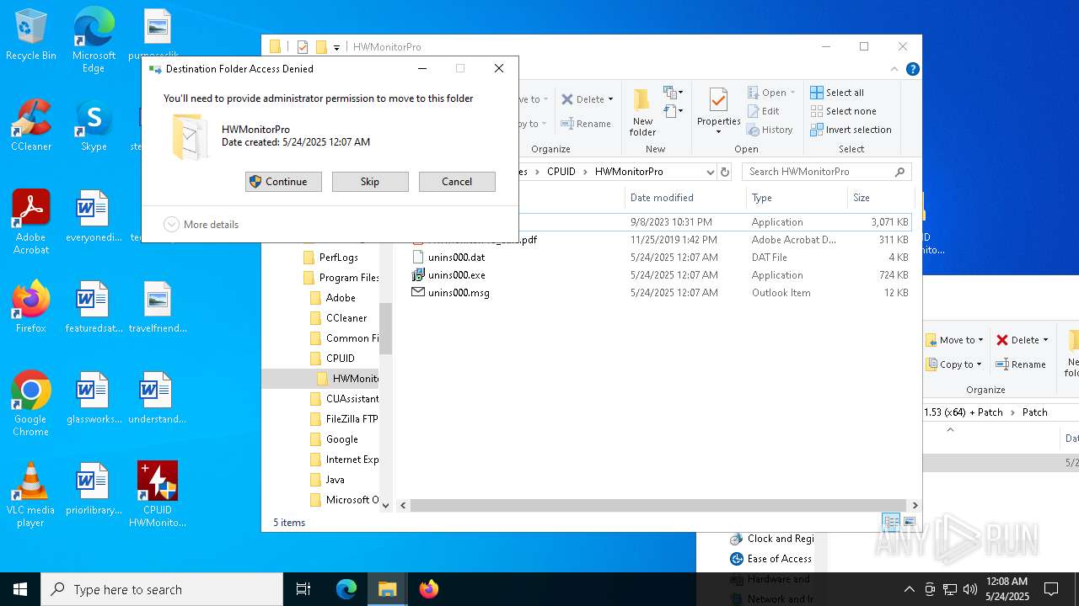This screenshot has height=606, width=1079.
Task: Open Firefox from the taskbar
Action: (x=429, y=589)
